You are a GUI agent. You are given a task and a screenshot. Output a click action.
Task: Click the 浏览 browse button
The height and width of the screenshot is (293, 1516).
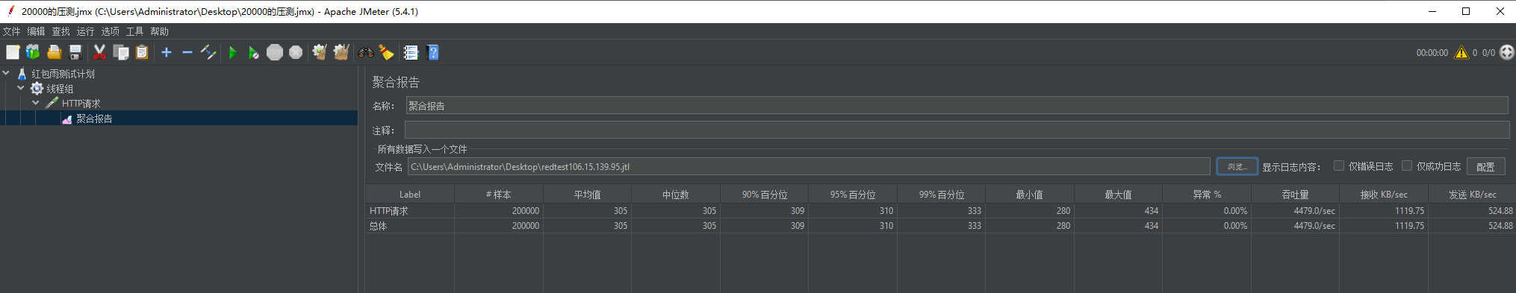click(x=1237, y=166)
